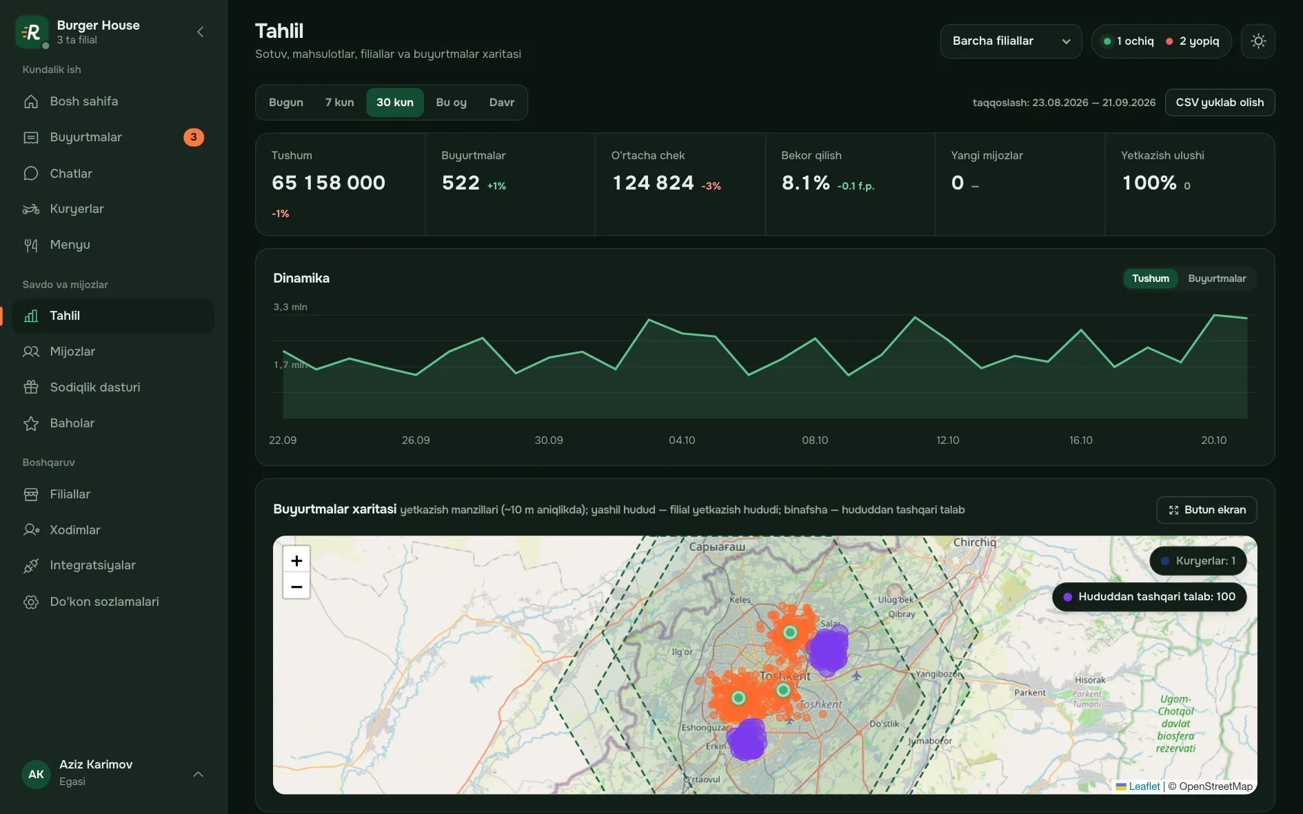Click the Burger House logo icon

click(x=32, y=32)
